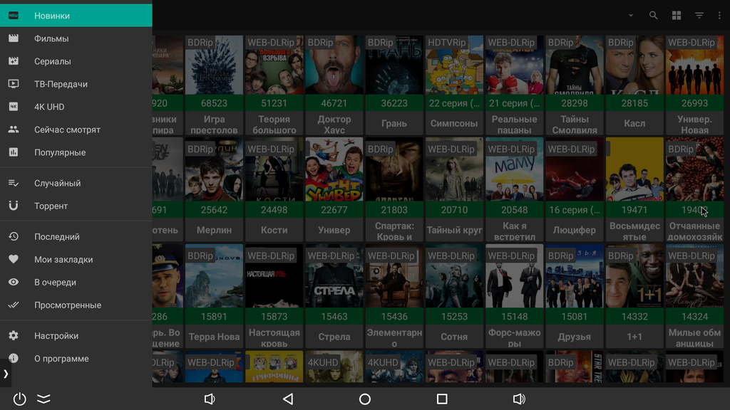The width and height of the screenshot is (730, 410).
Task: Open recent apps square button
Action: point(442,399)
